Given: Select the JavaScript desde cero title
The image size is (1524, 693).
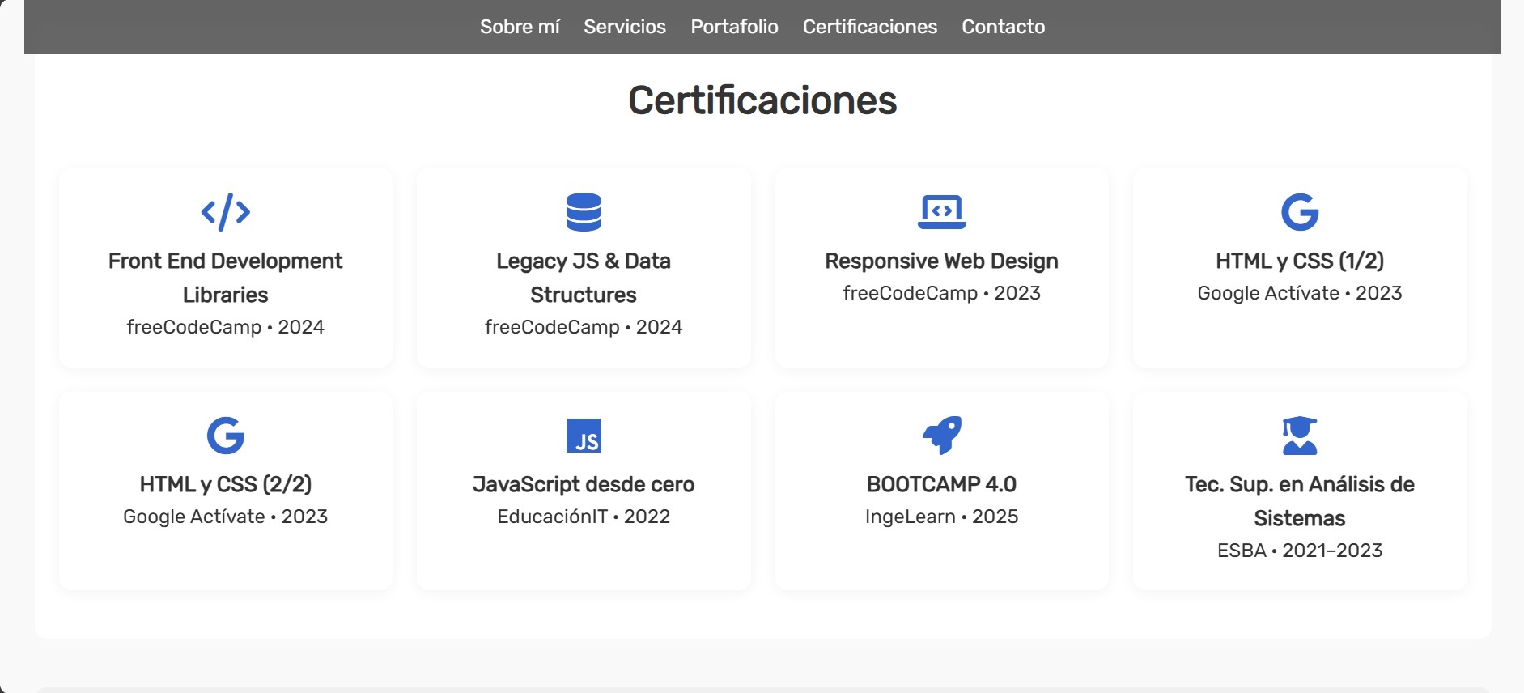Looking at the screenshot, I should [584, 484].
